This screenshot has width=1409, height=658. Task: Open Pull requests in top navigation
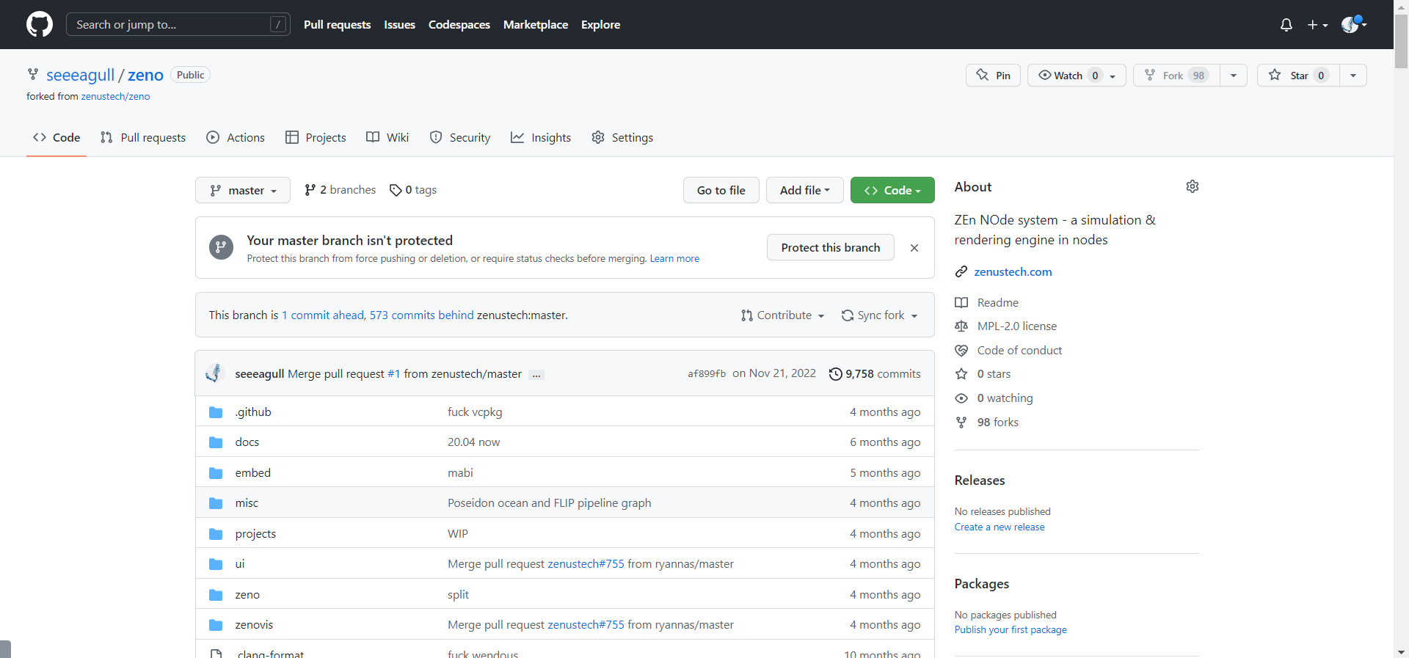(x=337, y=24)
